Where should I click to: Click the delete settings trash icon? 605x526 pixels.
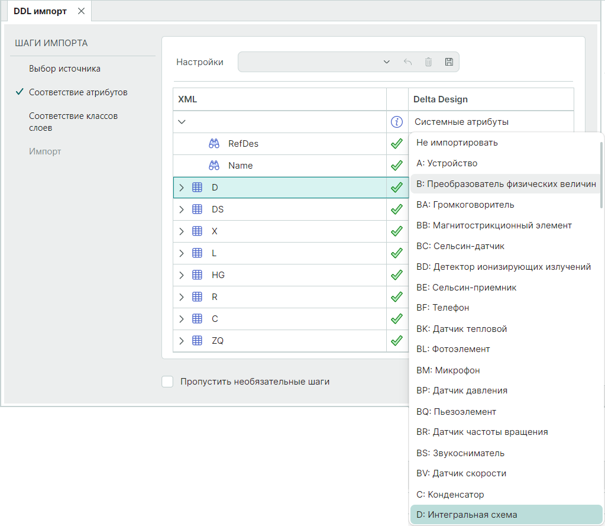coord(428,62)
